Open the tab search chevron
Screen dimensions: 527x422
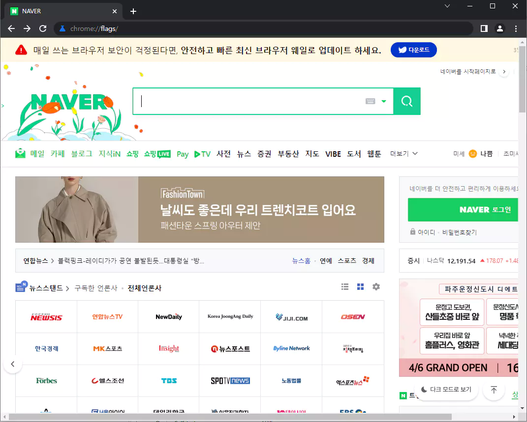[x=447, y=6]
